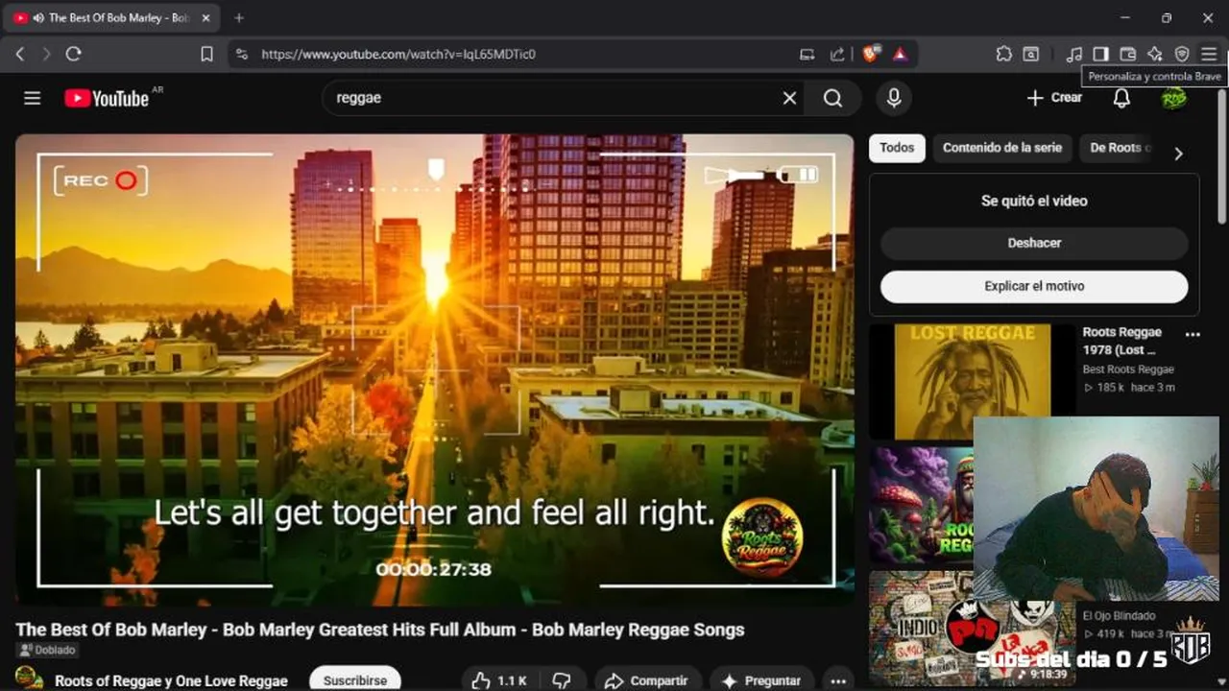Open Brave Shields lion icon
Viewport: 1229px width, 691px height.
tap(870, 55)
